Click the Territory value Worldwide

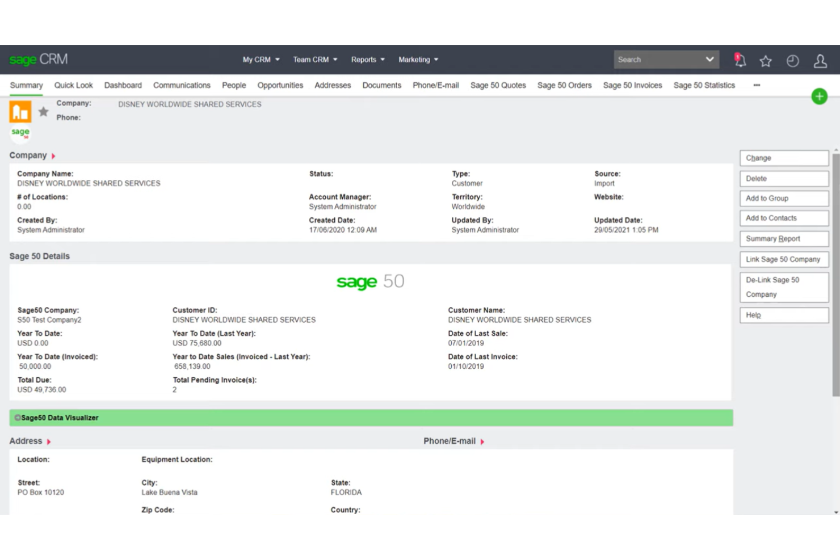(x=468, y=207)
